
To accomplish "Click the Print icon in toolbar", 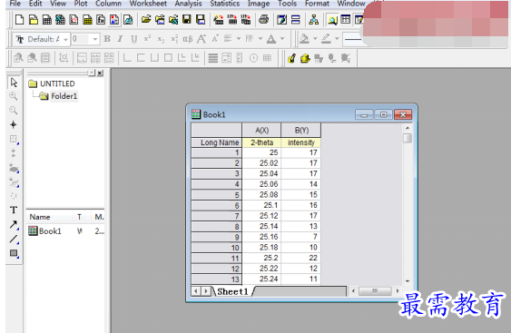I will 263,20.
